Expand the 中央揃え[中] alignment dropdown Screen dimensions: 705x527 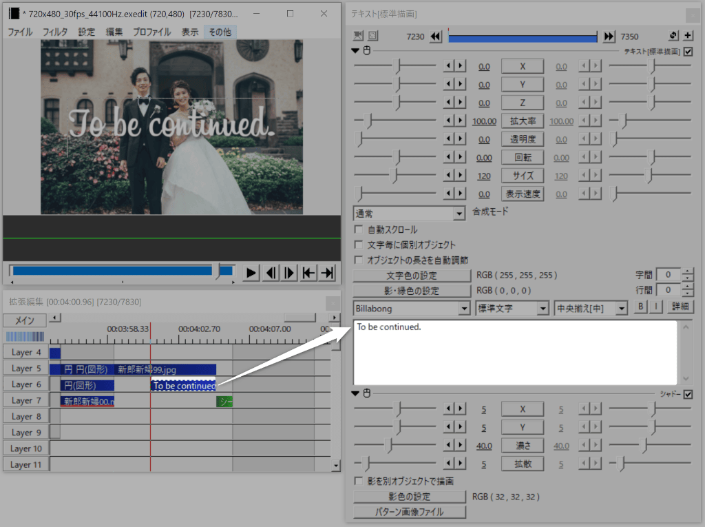591,308
